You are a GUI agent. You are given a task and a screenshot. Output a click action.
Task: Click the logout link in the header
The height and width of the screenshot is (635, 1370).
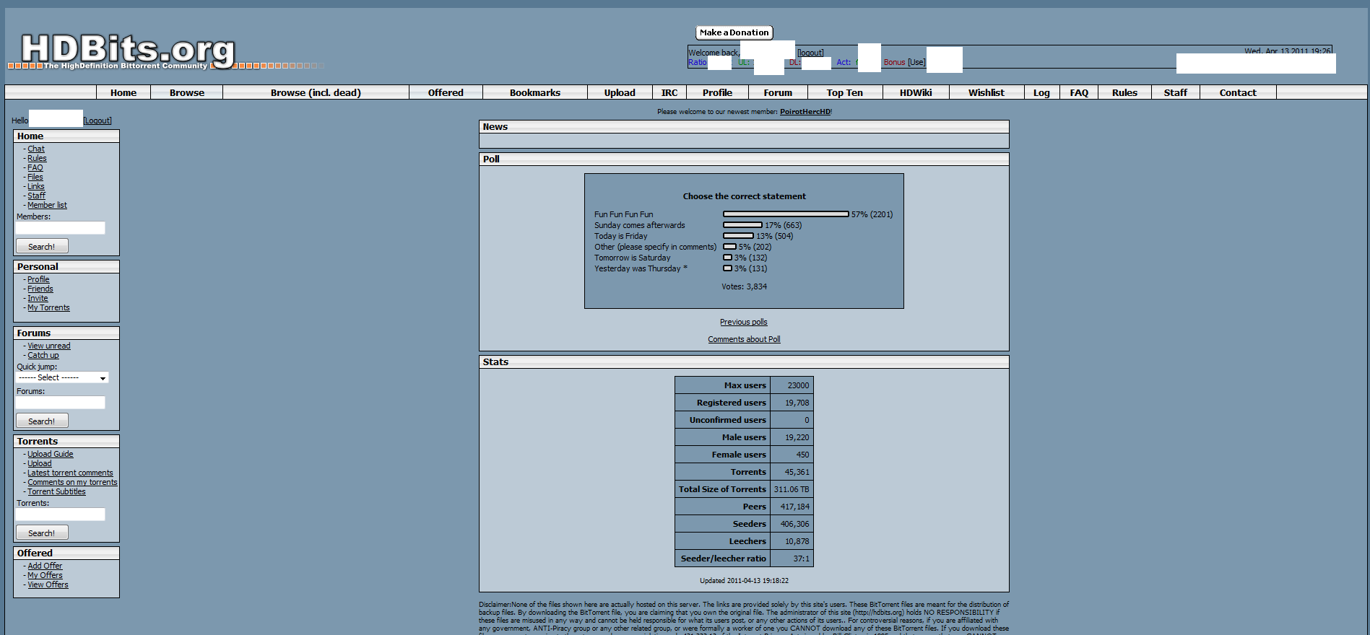[x=810, y=53]
